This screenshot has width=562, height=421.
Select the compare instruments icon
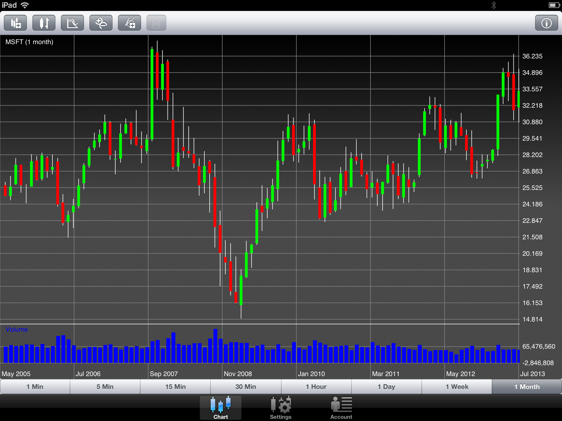(44, 23)
